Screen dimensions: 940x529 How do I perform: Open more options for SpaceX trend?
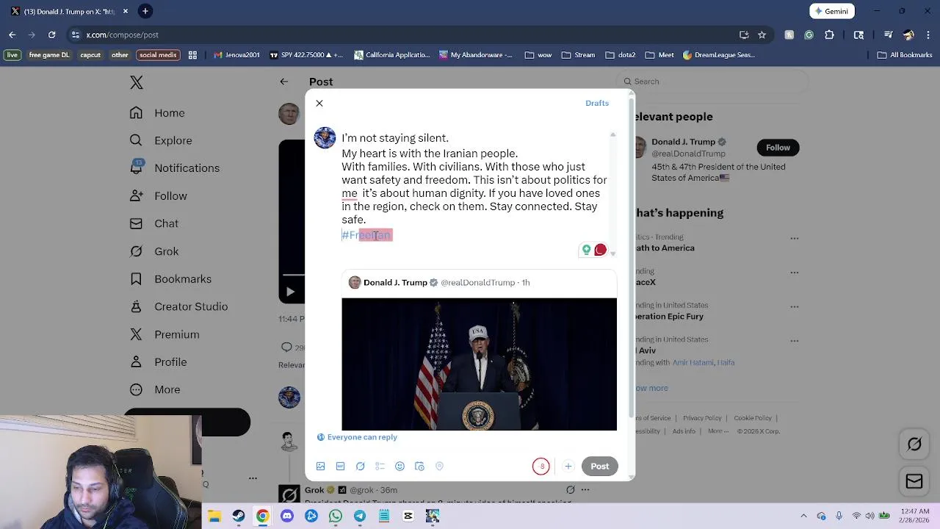pyautogui.click(x=794, y=272)
